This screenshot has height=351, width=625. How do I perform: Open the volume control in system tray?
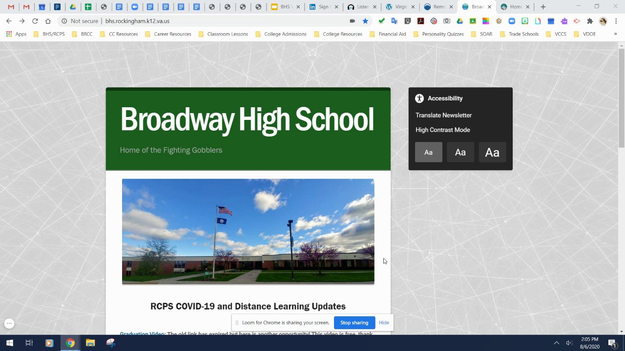click(569, 343)
